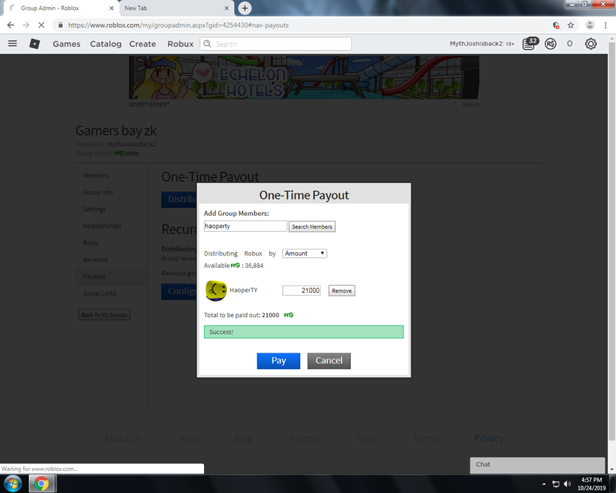Click the Robux currency icon in header
616x493 pixels.
(551, 44)
